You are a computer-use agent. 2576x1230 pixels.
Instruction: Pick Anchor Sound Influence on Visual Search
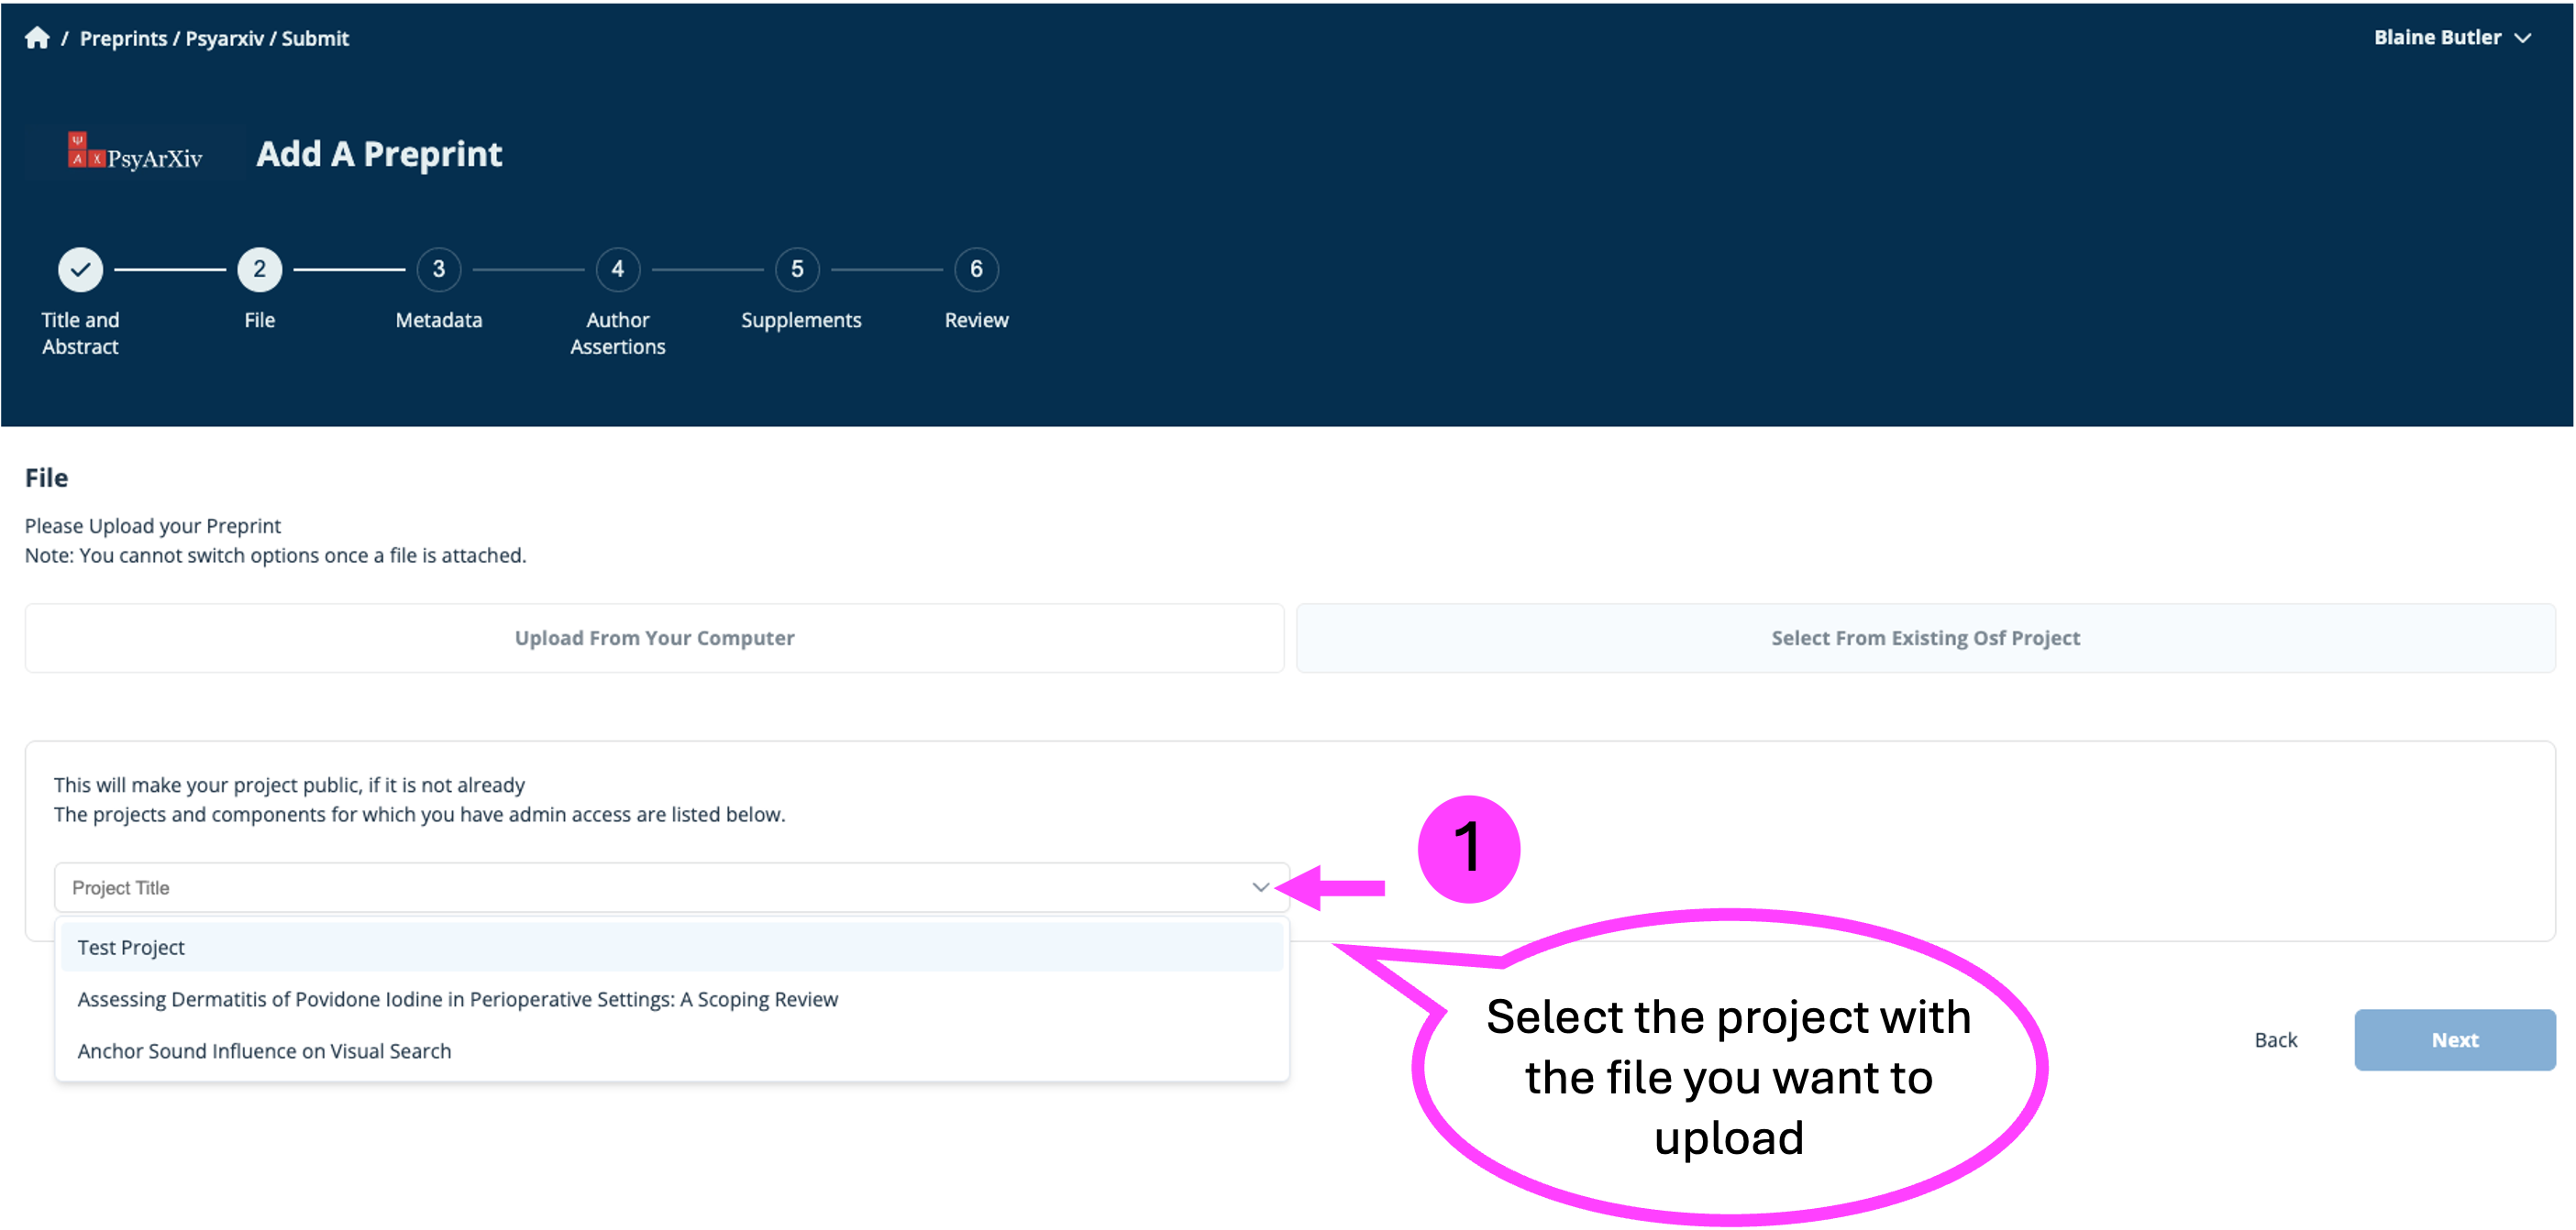pos(264,1051)
